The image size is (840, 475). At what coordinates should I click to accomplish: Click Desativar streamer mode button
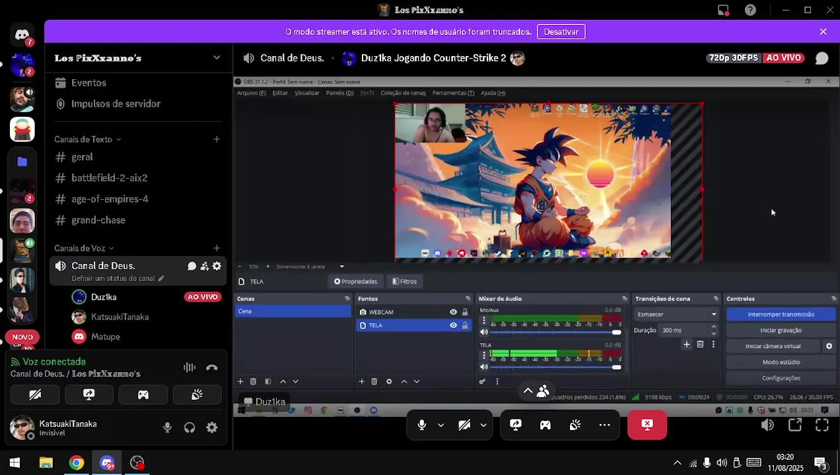click(x=561, y=32)
